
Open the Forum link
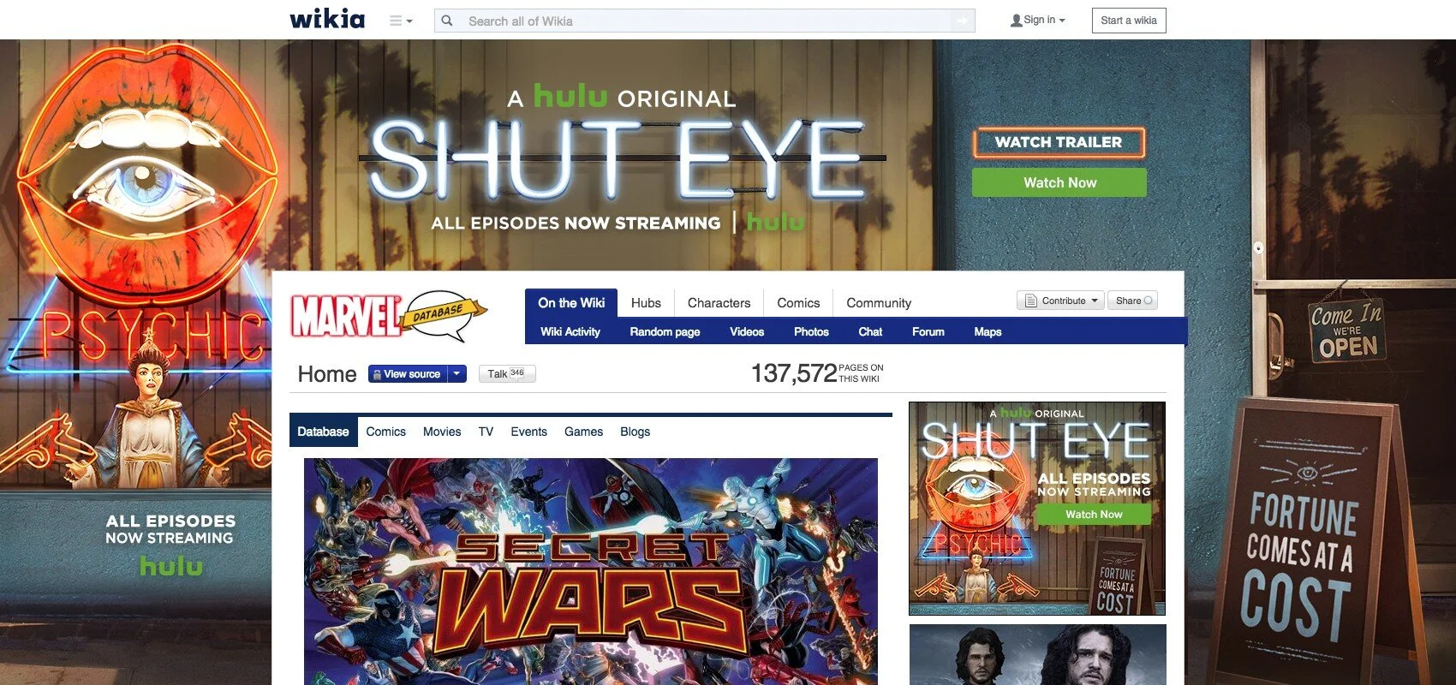[x=928, y=331]
